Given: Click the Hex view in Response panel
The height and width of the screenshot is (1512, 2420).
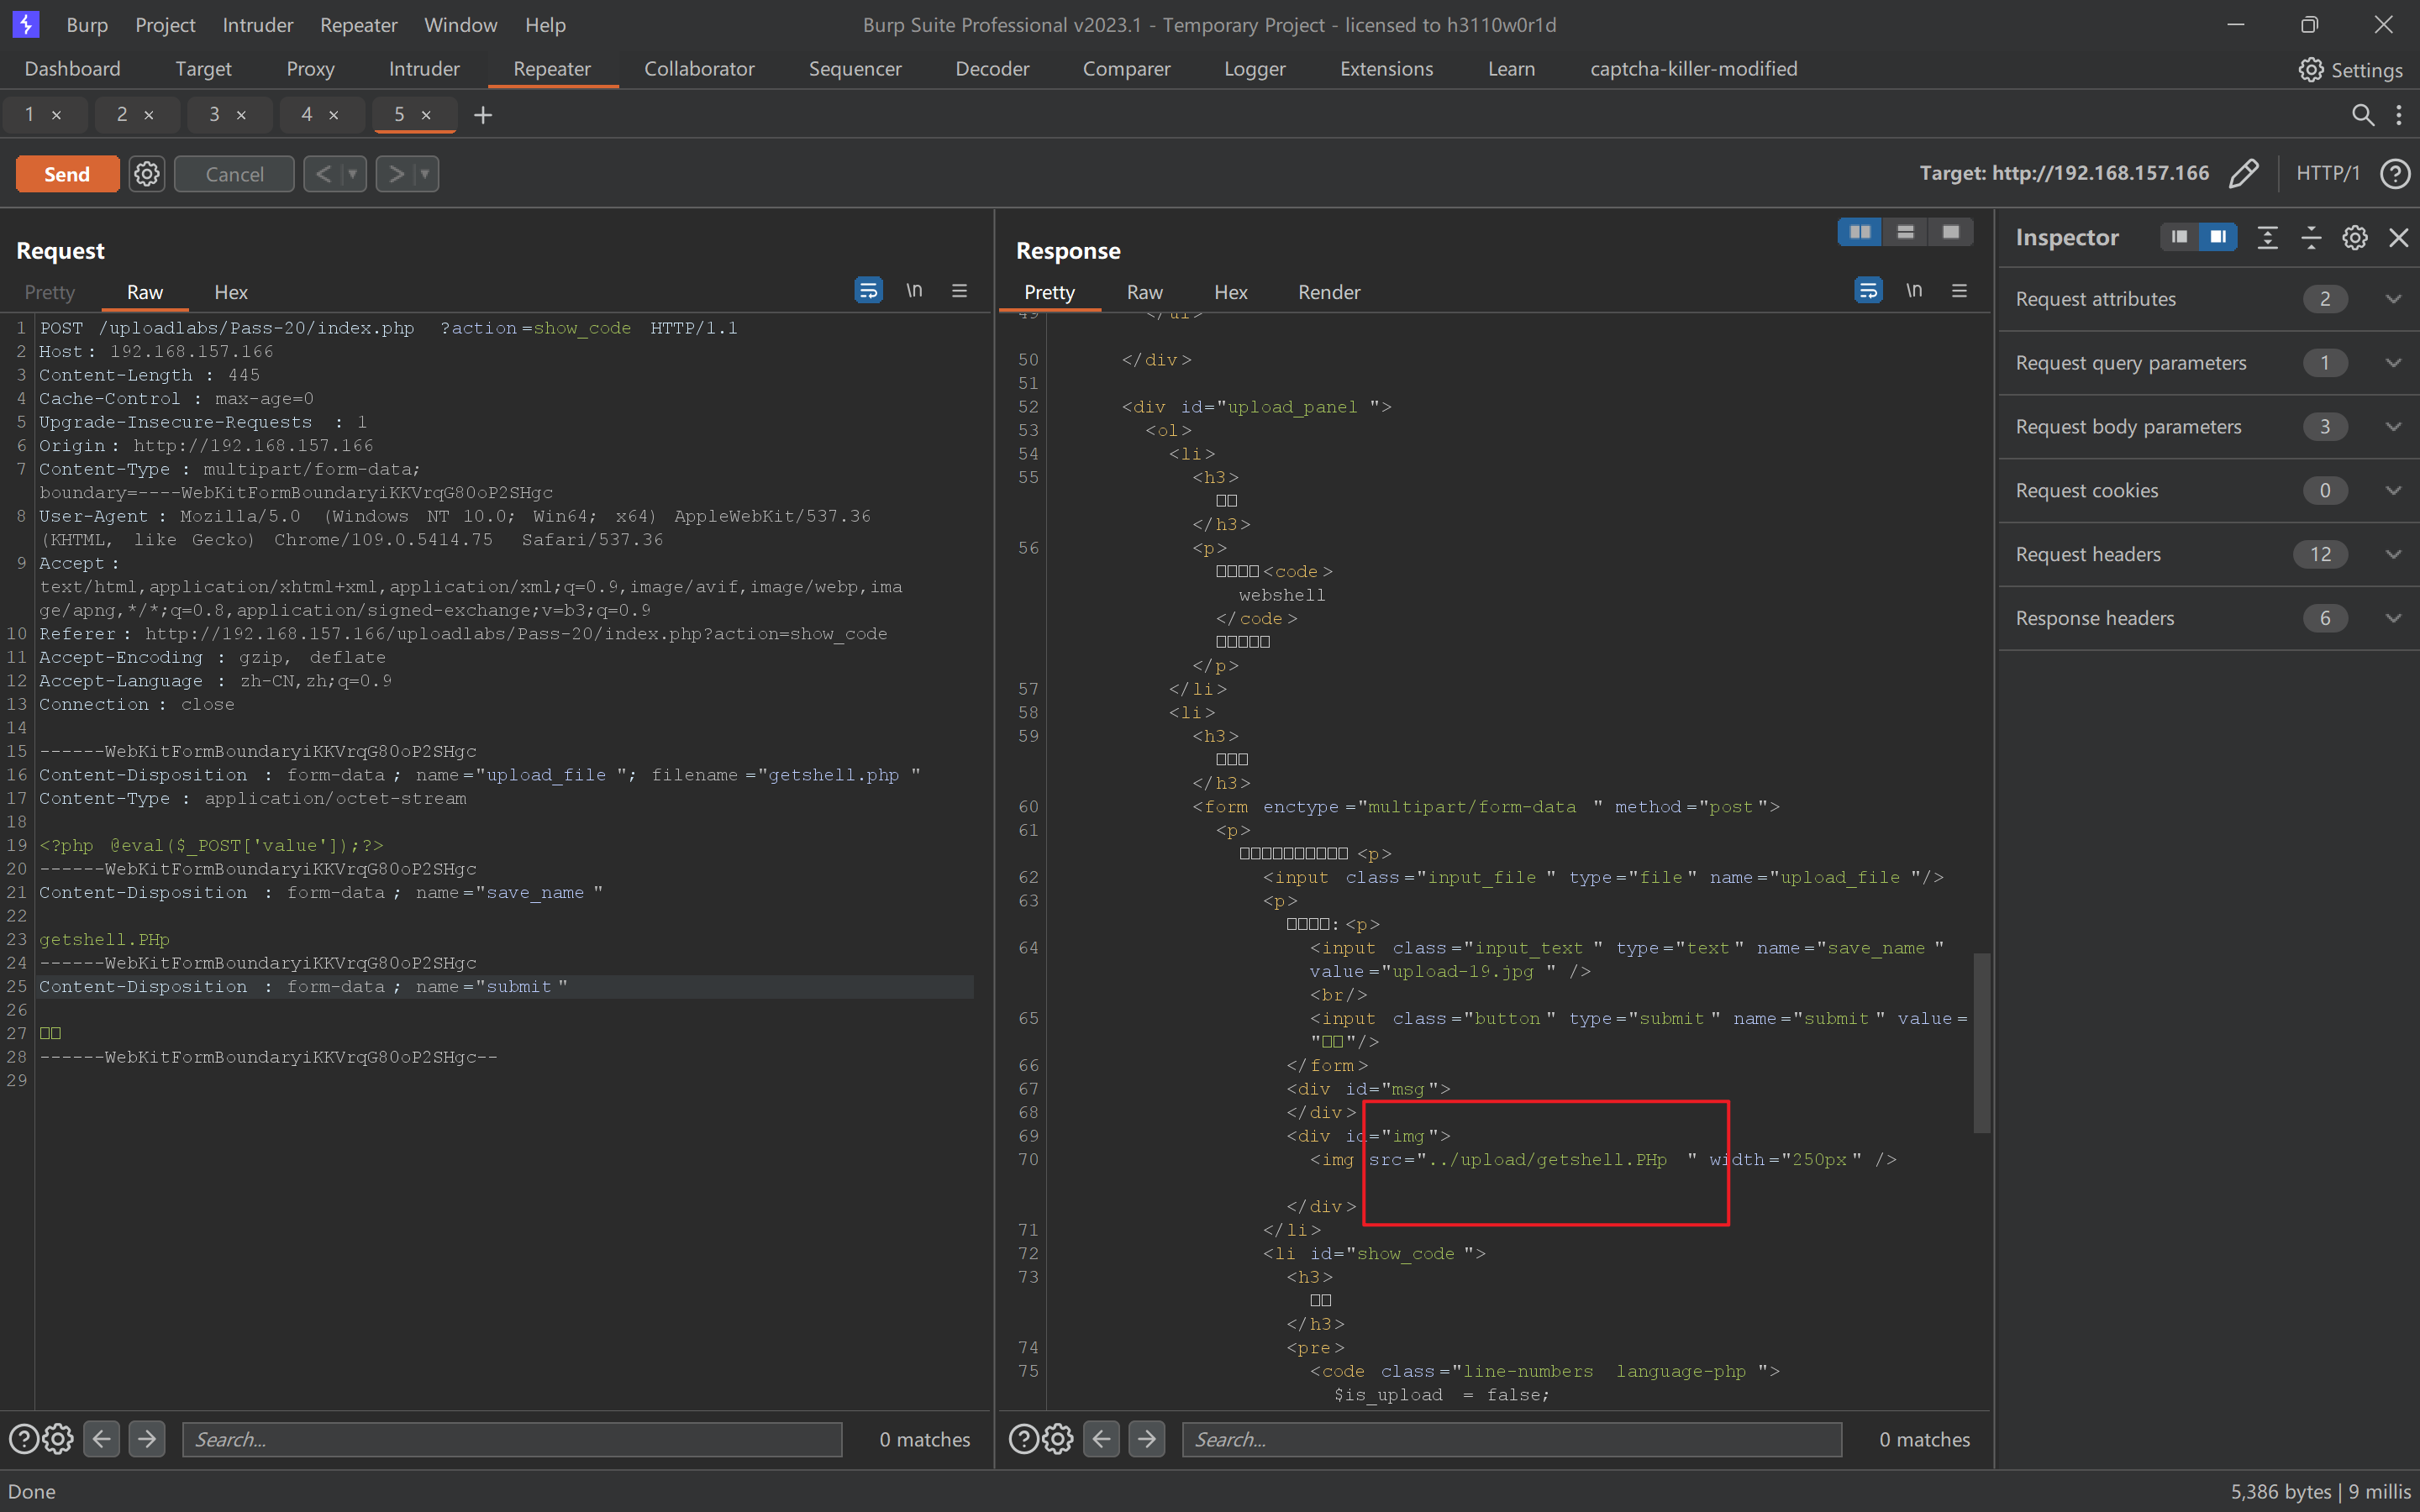Looking at the screenshot, I should coord(1230,291).
